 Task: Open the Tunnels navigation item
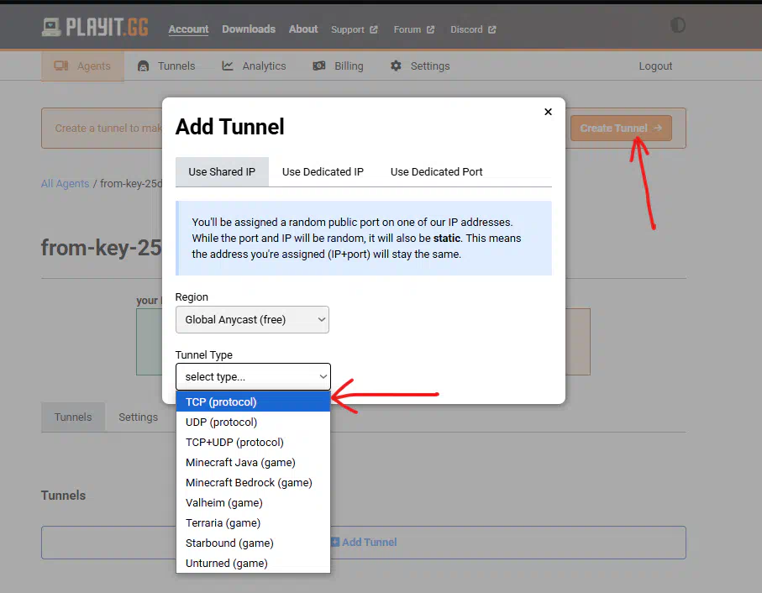[166, 66]
